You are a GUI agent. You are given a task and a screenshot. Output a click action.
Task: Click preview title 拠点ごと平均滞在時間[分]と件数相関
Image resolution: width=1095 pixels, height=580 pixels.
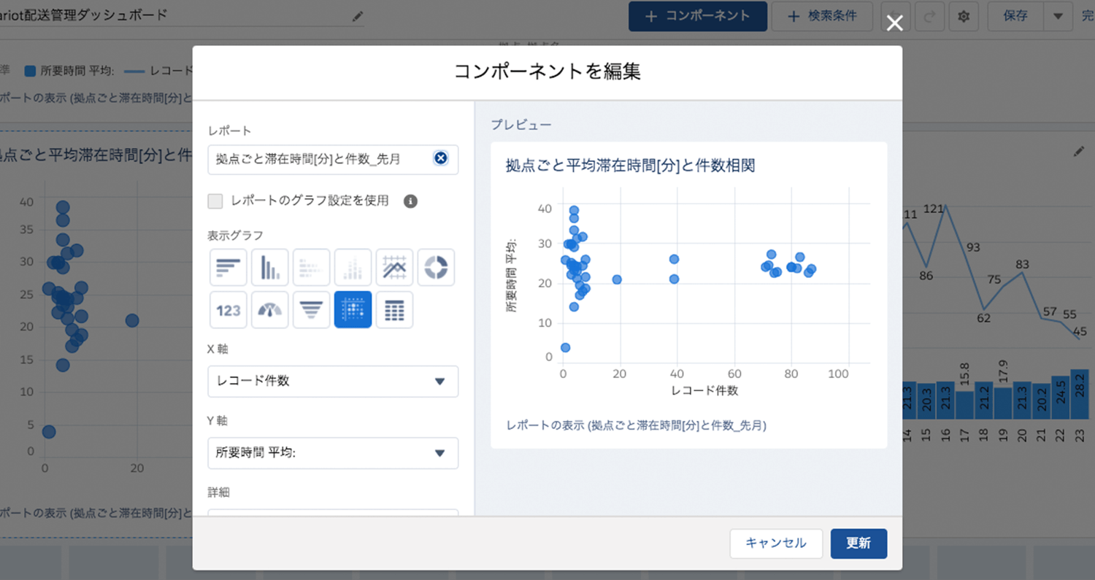point(630,166)
